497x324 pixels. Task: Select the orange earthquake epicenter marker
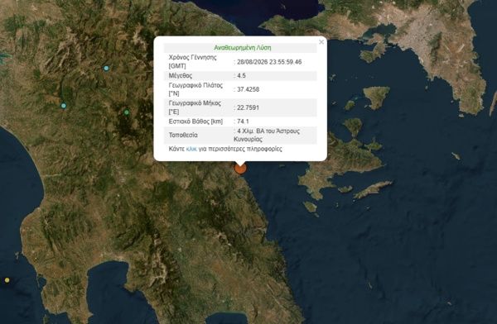click(240, 169)
